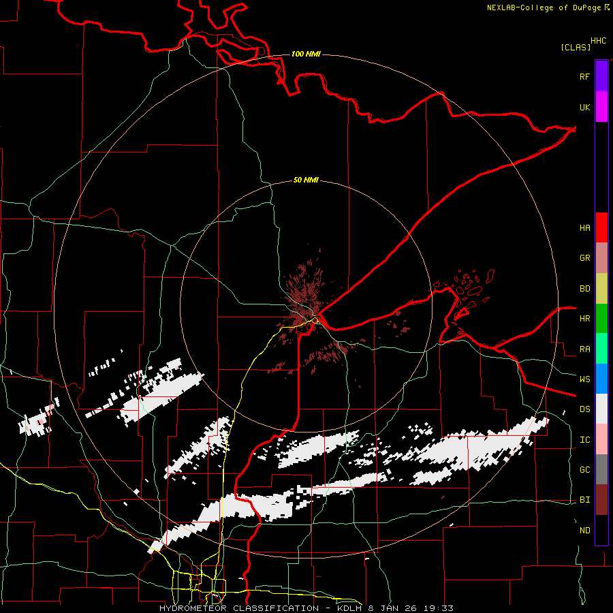The image size is (613, 613).
Task: Select the BD yellow legend block
Action: point(601,289)
